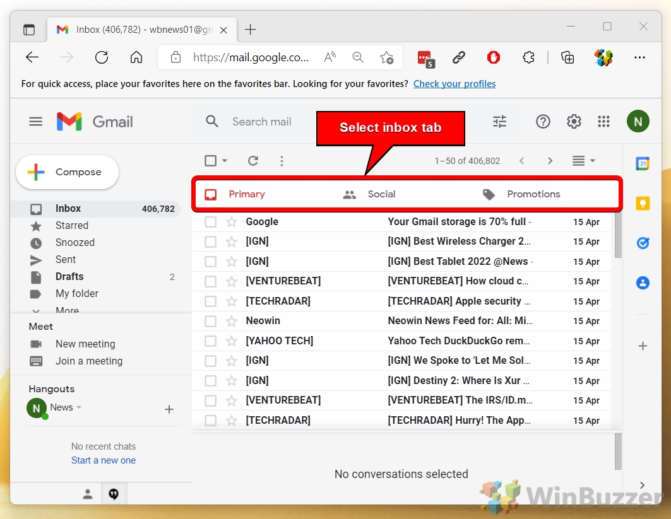Go to the browser Home page

coord(136,57)
